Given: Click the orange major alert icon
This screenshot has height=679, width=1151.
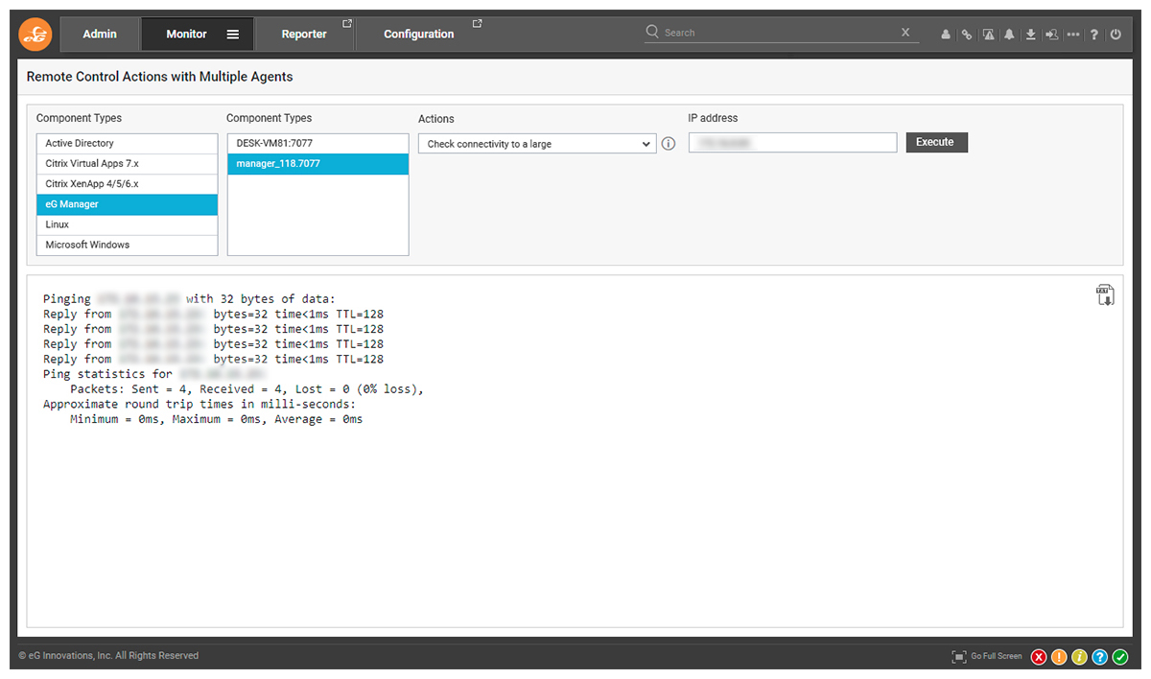Looking at the screenshot, I should pyautogui.click(x=1059, y=657).
